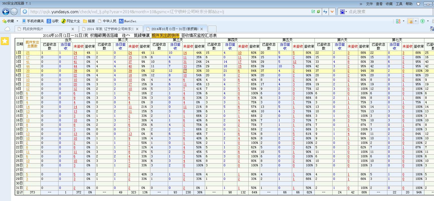Click highlighted title text 揽件发出的快件
This screenshot has width=434, height=201.
165,35
